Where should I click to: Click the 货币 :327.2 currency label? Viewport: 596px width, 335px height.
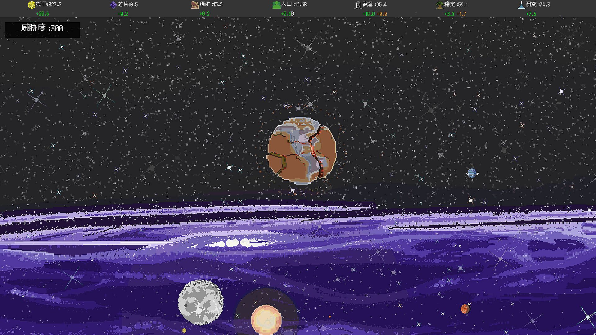tap(49, 4)
